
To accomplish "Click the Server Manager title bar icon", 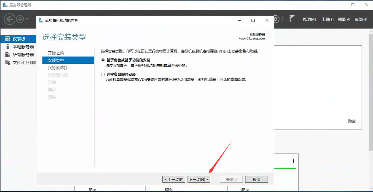I will (5, 5).
